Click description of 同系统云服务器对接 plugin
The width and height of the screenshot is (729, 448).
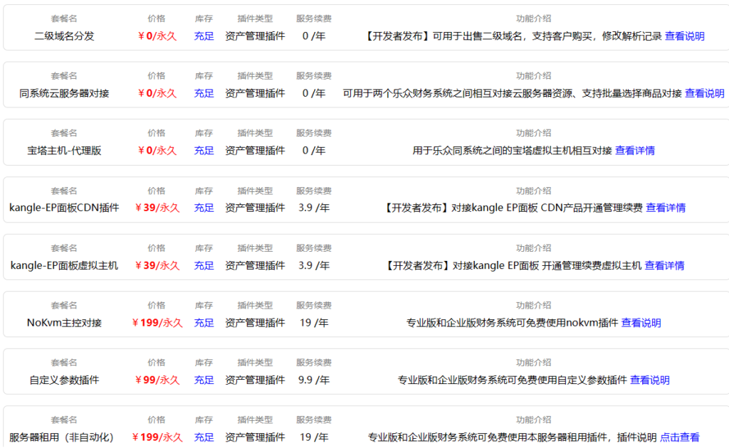[x=513, y=93]
